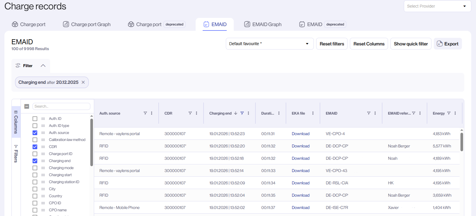Click the Reset Columns button

click(369, 44)
